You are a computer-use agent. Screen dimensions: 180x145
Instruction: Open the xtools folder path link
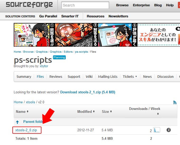[30, 102]
